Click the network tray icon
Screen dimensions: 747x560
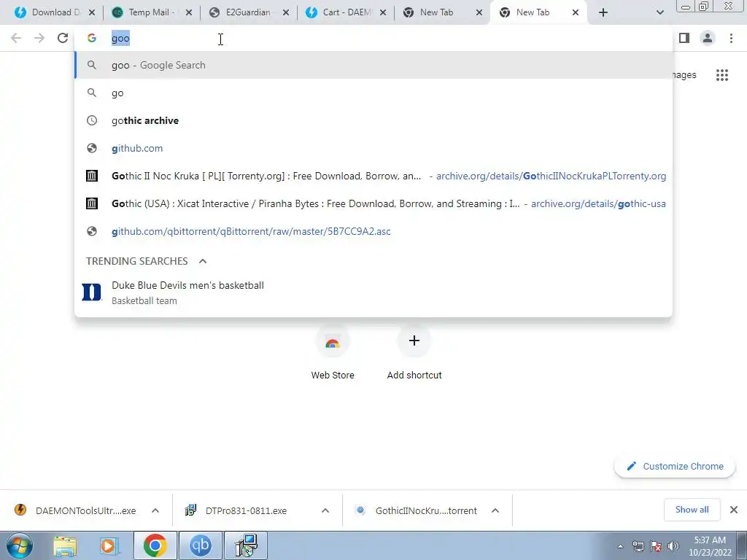pyautogui.click(x=638, y=546)
